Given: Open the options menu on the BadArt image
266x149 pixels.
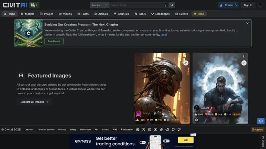Looking at the screenshot, I should (244, 56).
